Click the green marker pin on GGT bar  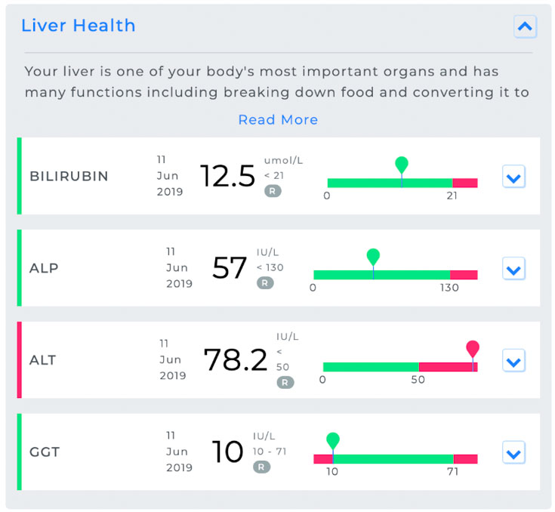tap(333, 440)
